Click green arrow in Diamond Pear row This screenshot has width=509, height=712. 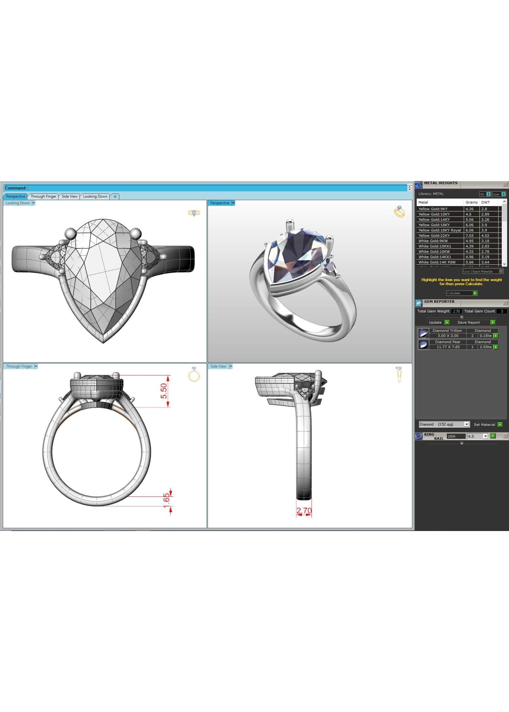[495, 347]
